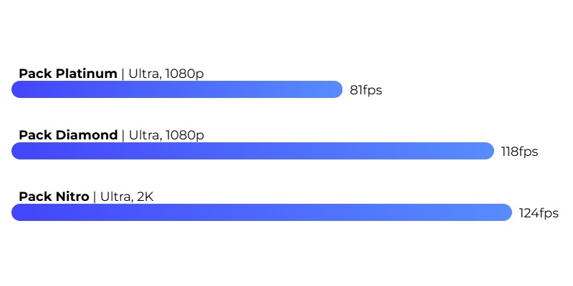Click Ultra, 2K text beside Pack Nitro

pos(127,197)
